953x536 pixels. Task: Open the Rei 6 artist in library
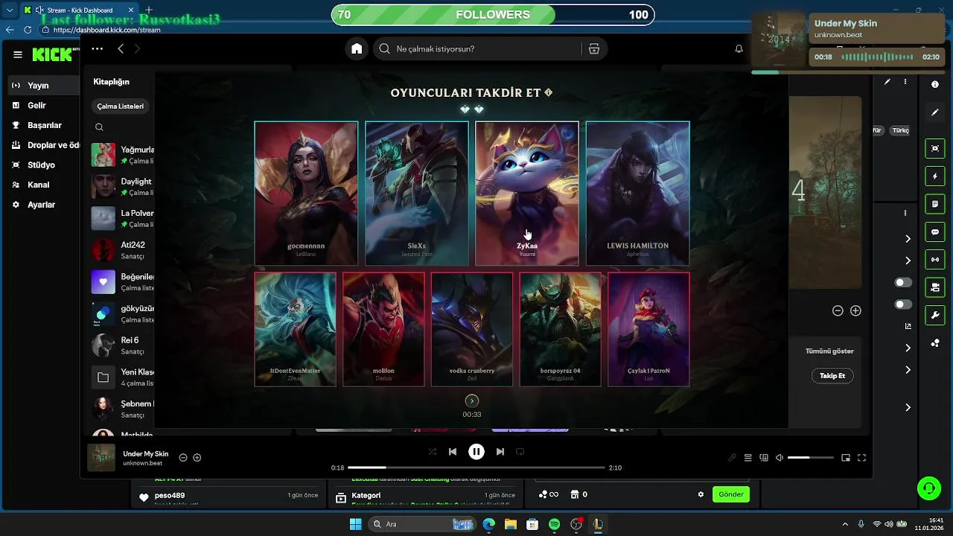tap(123, 345)
